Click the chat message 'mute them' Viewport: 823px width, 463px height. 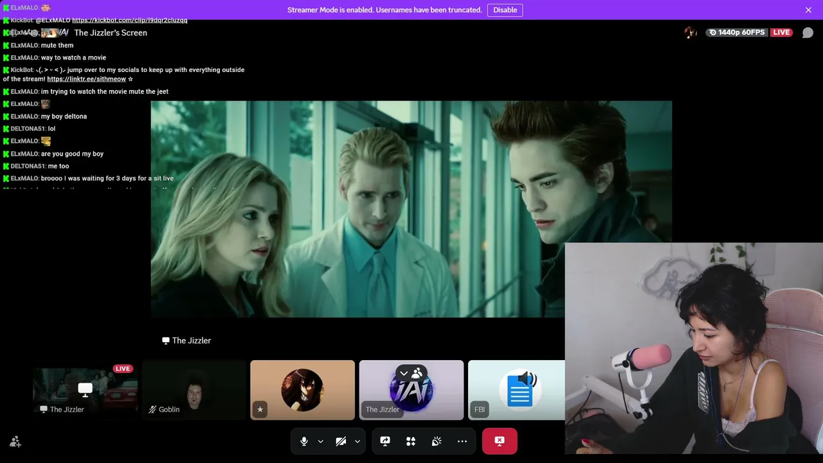tap(57, 46)
